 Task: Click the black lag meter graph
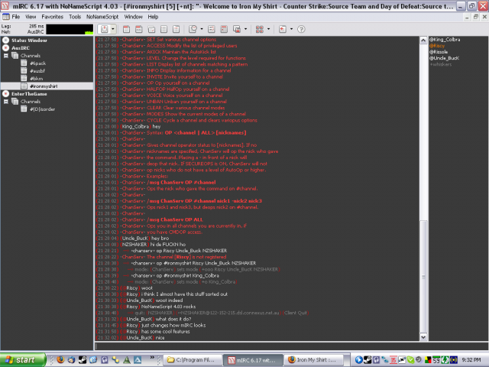pos(70,29)
